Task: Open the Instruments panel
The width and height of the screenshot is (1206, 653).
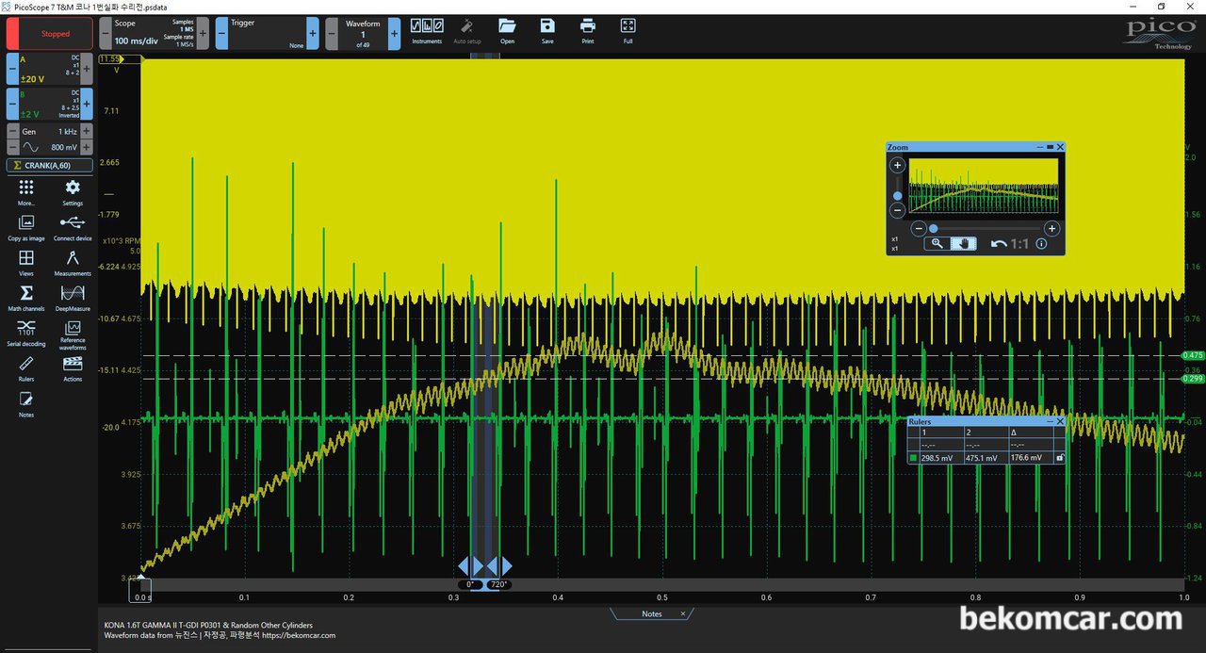Action: 427,31
